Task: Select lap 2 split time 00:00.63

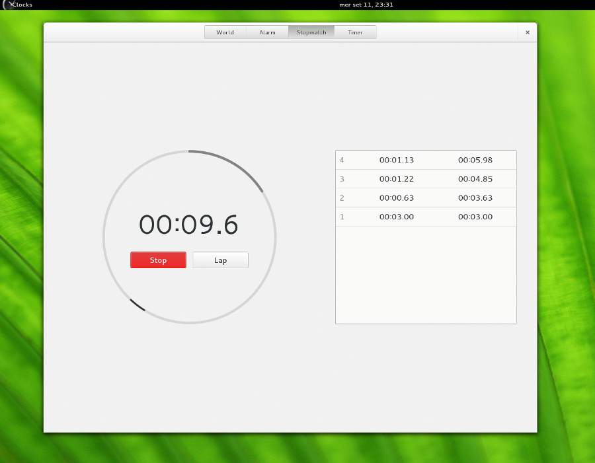Action: (x=397, y=198)
